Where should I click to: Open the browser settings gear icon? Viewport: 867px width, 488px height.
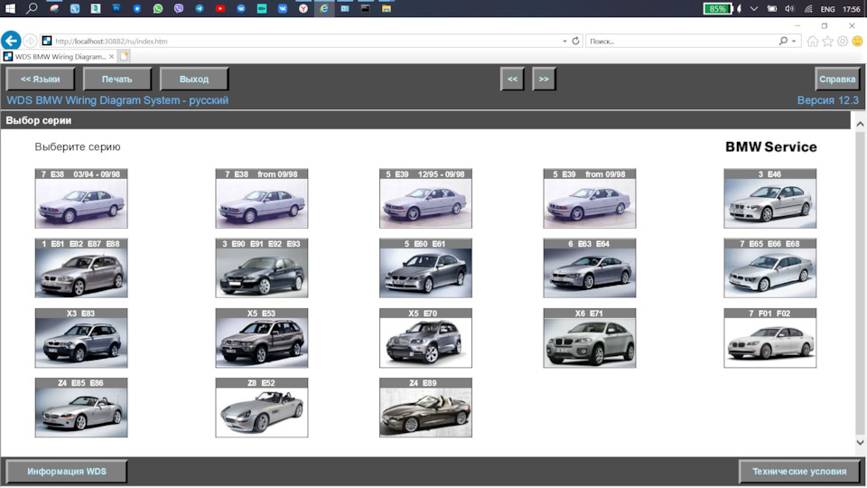(843, 41)
